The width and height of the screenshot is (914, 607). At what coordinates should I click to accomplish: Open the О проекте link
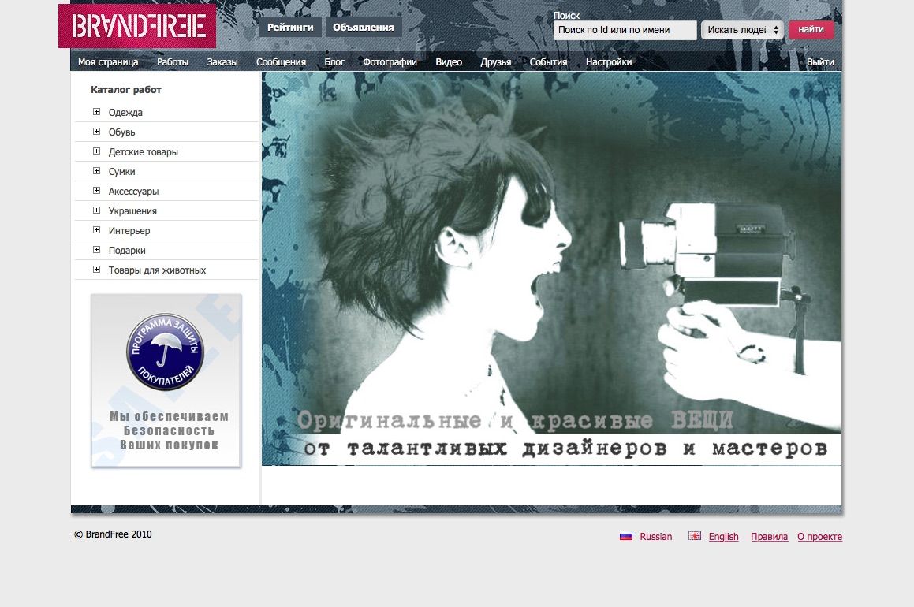pyautogui.click(x=819, y=537)
